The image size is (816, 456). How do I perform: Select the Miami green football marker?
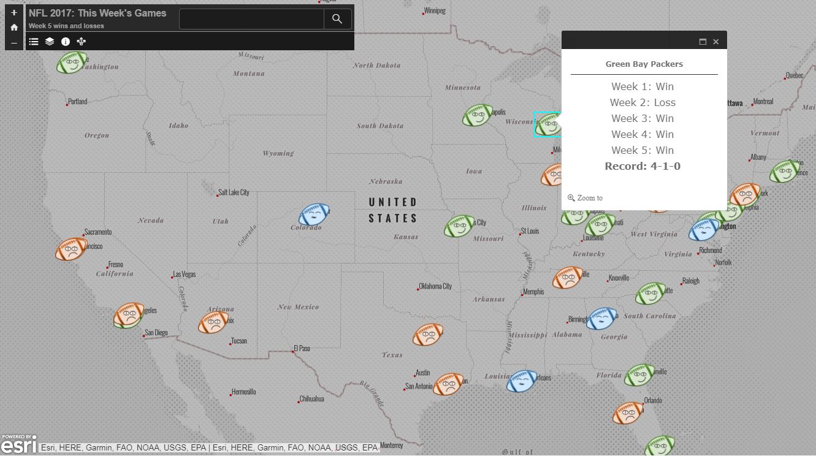660,445
